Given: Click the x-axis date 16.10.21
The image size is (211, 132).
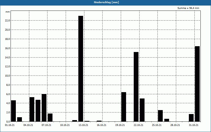Looking at the screenshot, I should pyautogui.click(x=102, y=125).
